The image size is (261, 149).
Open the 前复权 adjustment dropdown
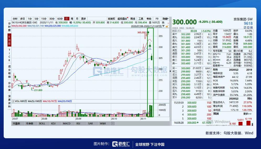point(112,19)
